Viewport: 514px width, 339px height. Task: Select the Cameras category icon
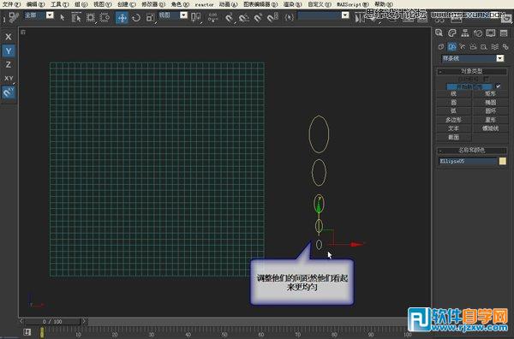tap(473, 47)
